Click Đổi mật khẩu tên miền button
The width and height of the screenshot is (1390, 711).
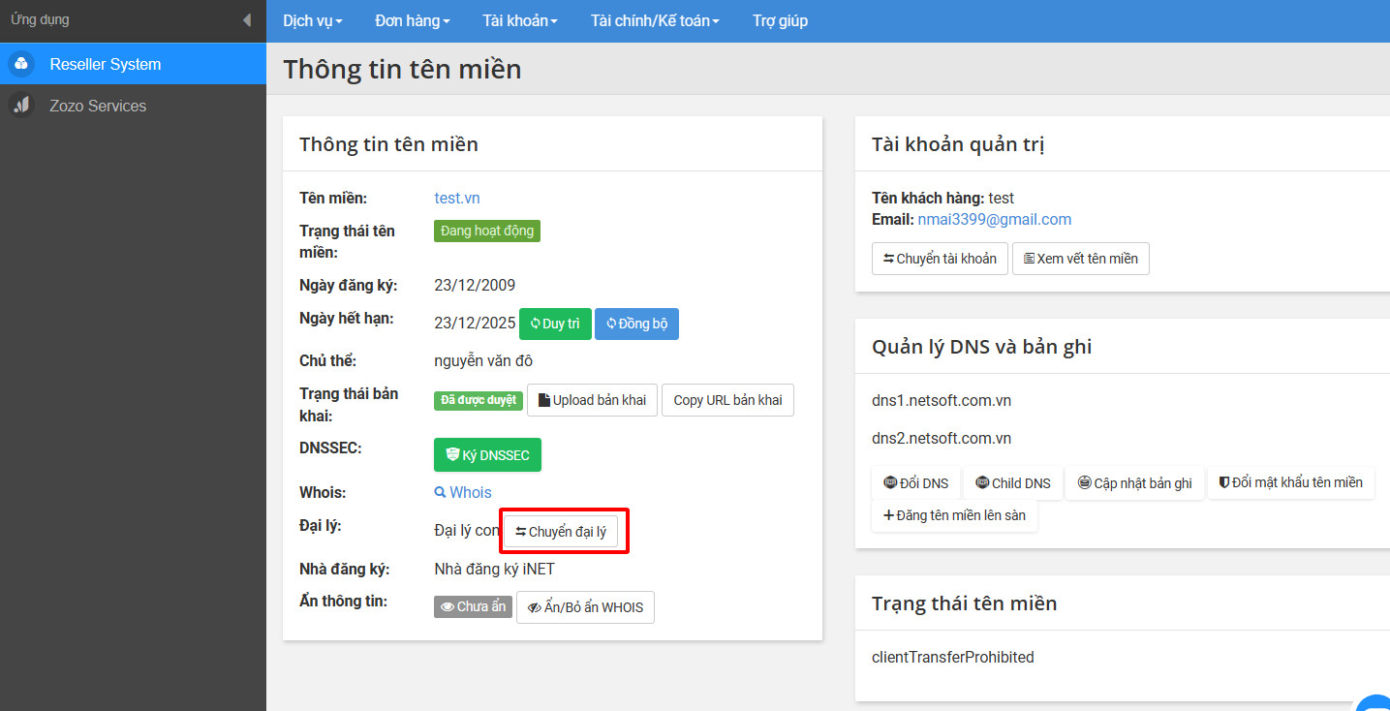1290,482
